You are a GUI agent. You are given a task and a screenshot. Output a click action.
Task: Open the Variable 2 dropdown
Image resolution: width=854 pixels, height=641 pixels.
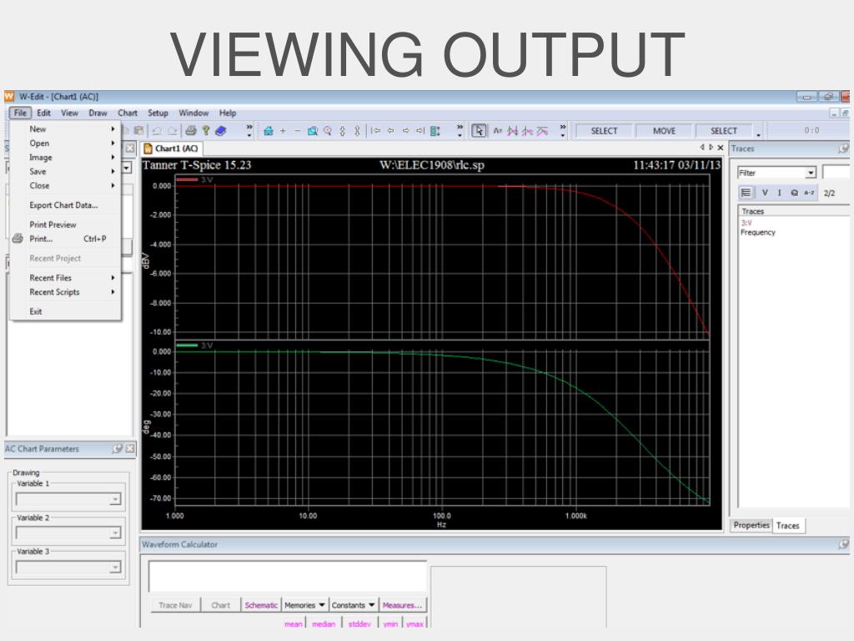click(x=115, y=533)
